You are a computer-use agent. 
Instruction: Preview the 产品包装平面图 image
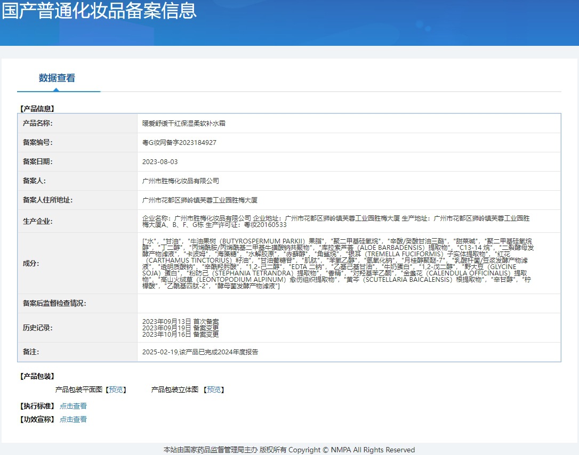[x=116, y=389]
